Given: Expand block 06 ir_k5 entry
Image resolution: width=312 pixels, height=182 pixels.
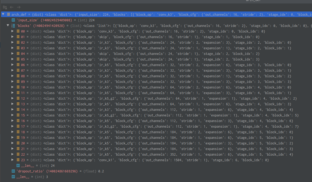Looking at the screenshot, I should tap(12, 64).
